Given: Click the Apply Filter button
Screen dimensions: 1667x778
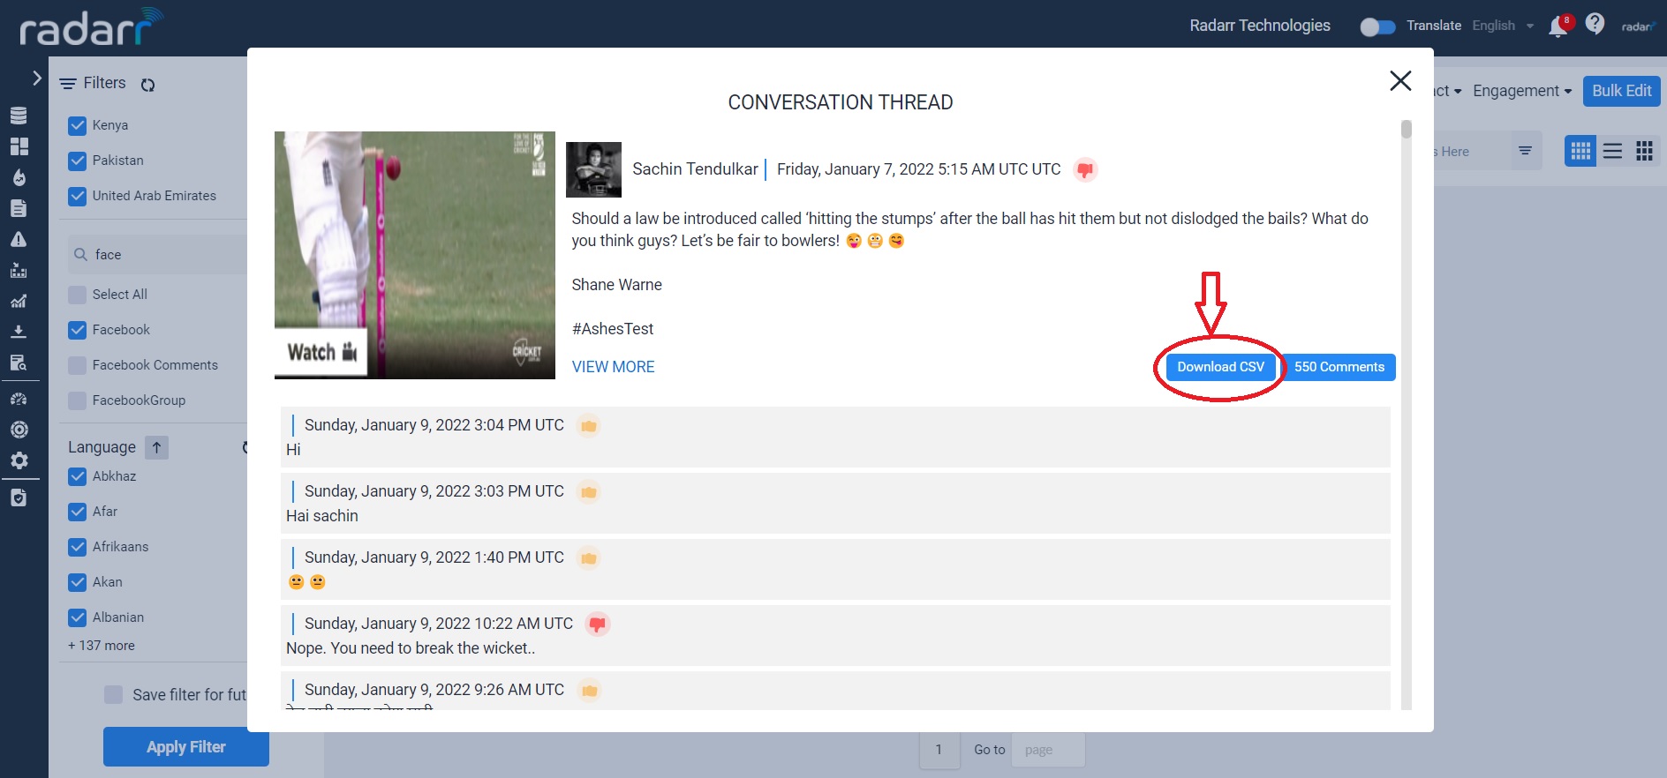Looking at the screenshot, I should (x=186, y=747).
